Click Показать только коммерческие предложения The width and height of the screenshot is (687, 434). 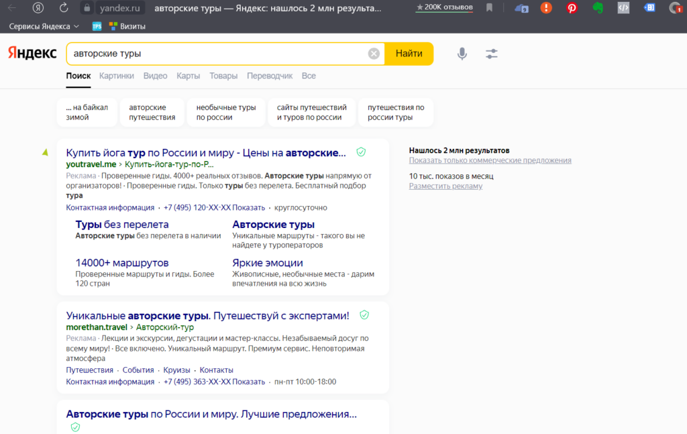coord(490,160)
